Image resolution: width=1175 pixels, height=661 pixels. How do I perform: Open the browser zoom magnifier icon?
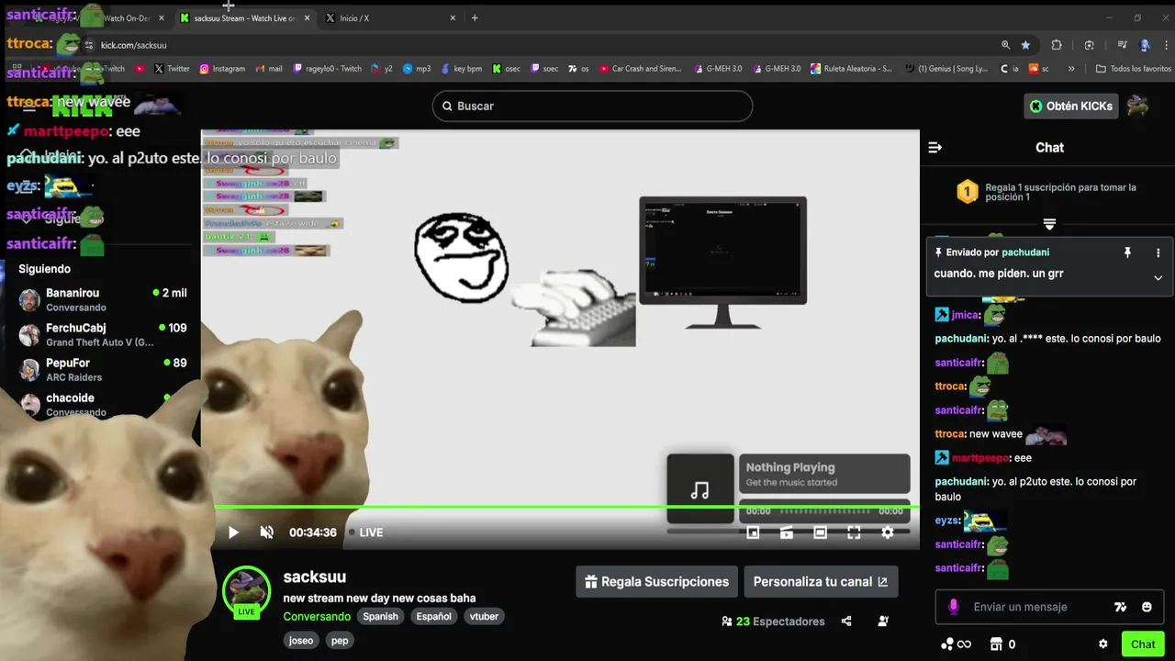1006,45
